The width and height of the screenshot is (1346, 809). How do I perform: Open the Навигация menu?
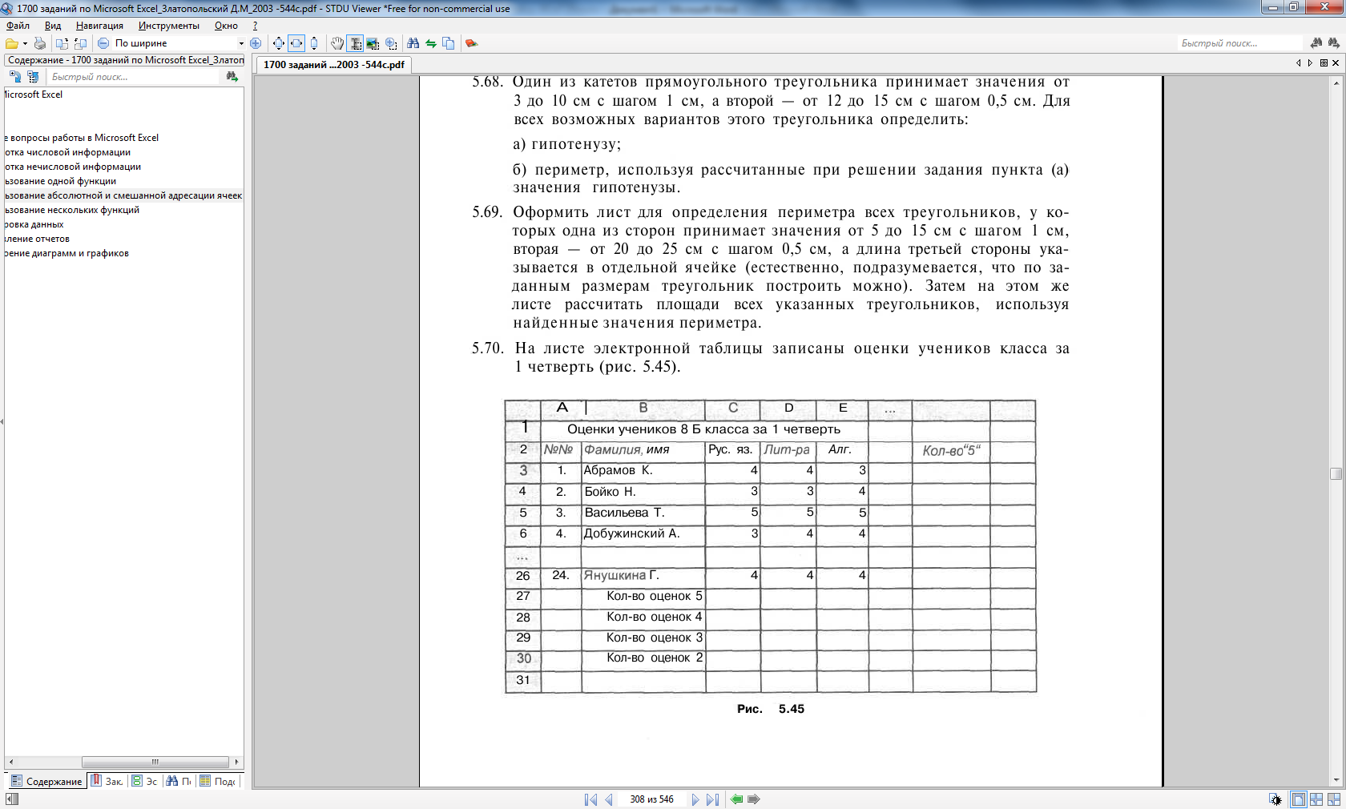coord(99,26)
